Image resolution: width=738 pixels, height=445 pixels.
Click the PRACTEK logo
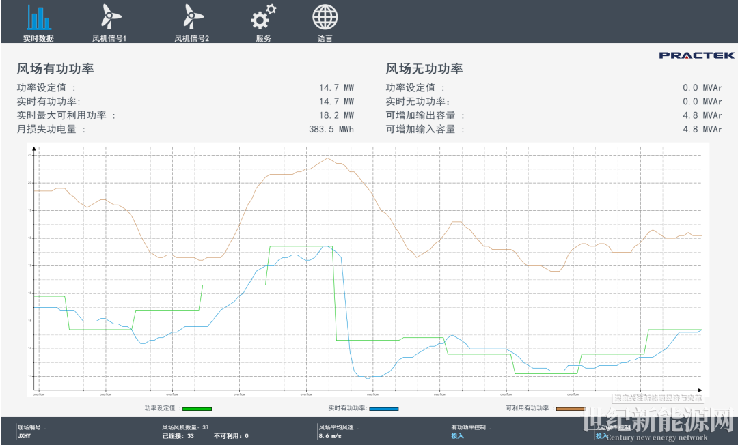pyautogui.click(x=696, y=55)
